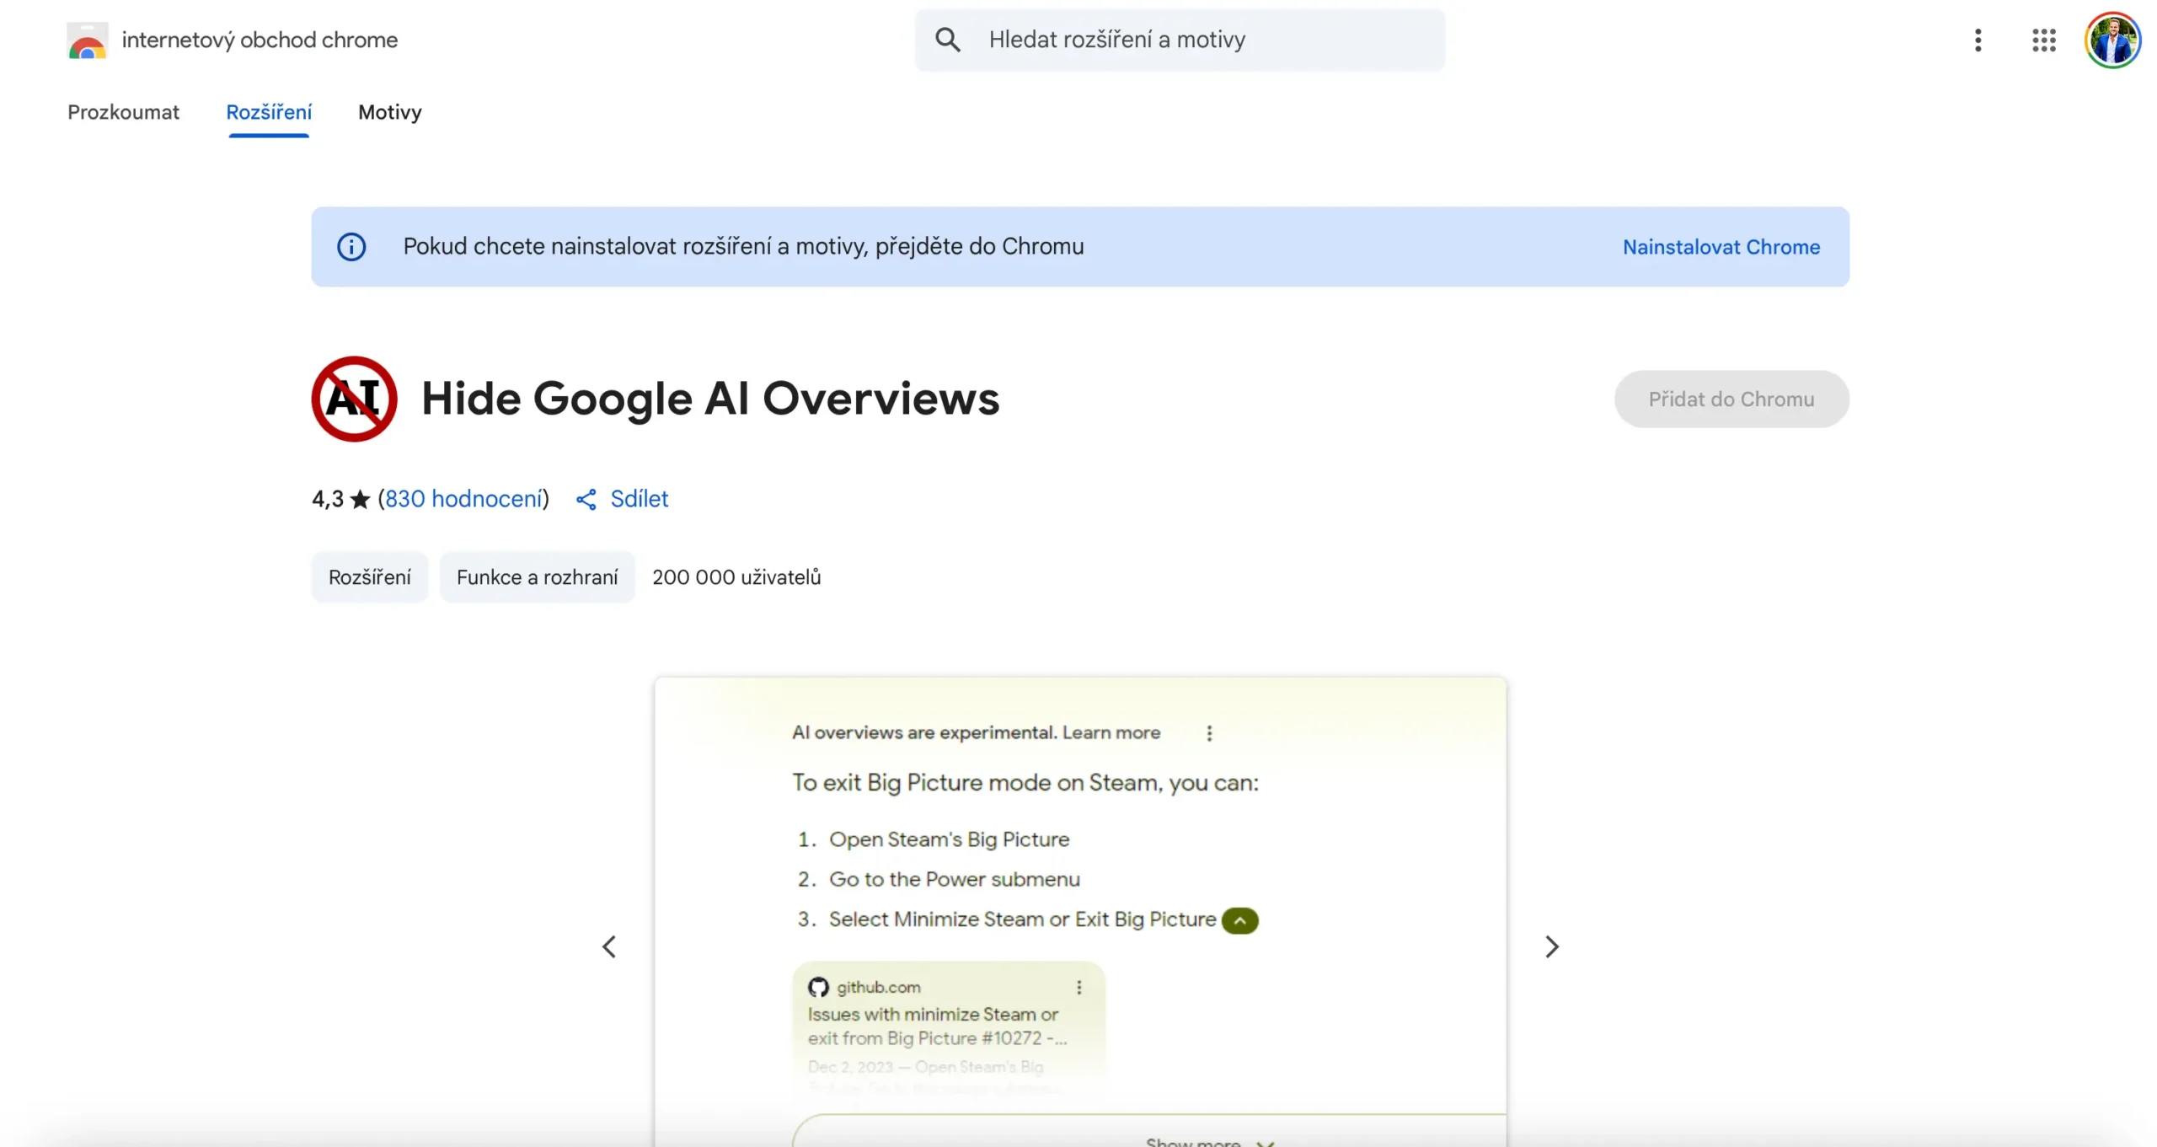Show next screenshot with right arrow
Image resolution: width=2157 pixels, height=1147 pixels.
tap(1551, 946)
